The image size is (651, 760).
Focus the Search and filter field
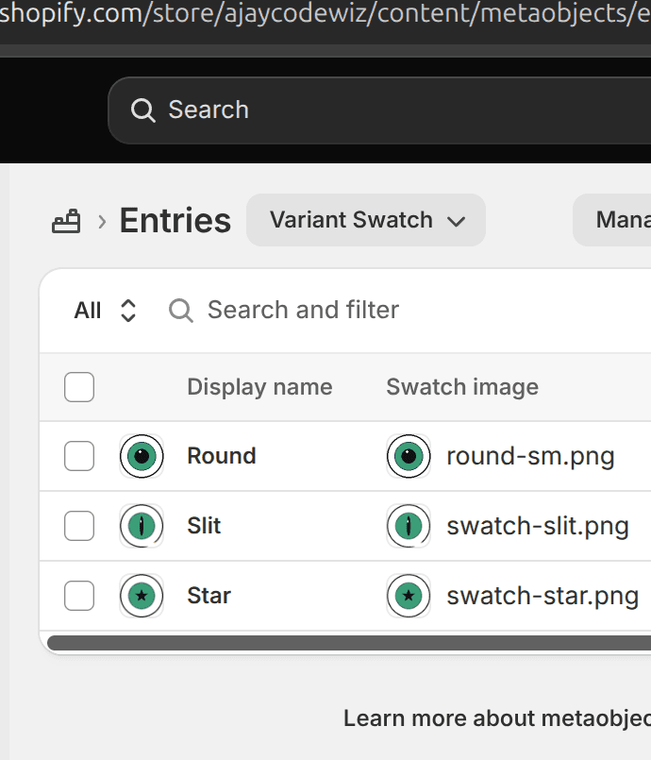click(x=405, y=311)
